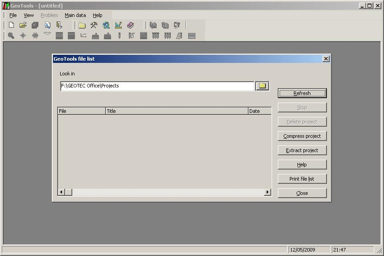
Task: Click the print preview magnifier icon
Action: (x=47, y=25)
